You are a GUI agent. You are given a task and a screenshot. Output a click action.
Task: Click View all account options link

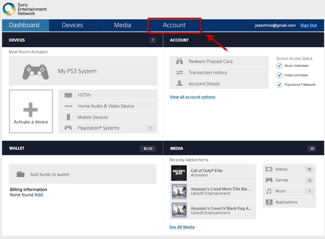(192, 97)
